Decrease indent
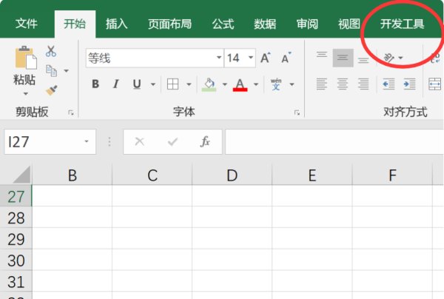The height and width of the screenshot is (299, 444). pyautogui.click(x=388, y=84)
